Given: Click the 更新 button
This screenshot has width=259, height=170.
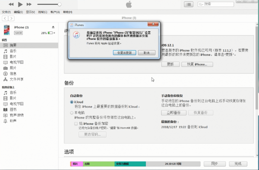Looking at the screenshot, I should pyautogui.click(x=171, y=64).
